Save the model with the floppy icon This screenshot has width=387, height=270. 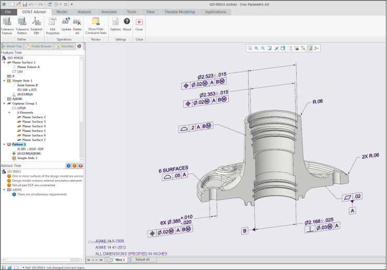click(25, 4)
